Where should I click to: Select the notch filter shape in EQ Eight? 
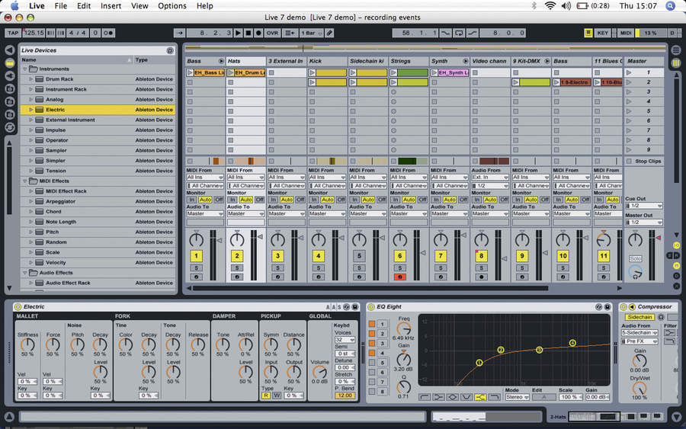click(466, 397)
